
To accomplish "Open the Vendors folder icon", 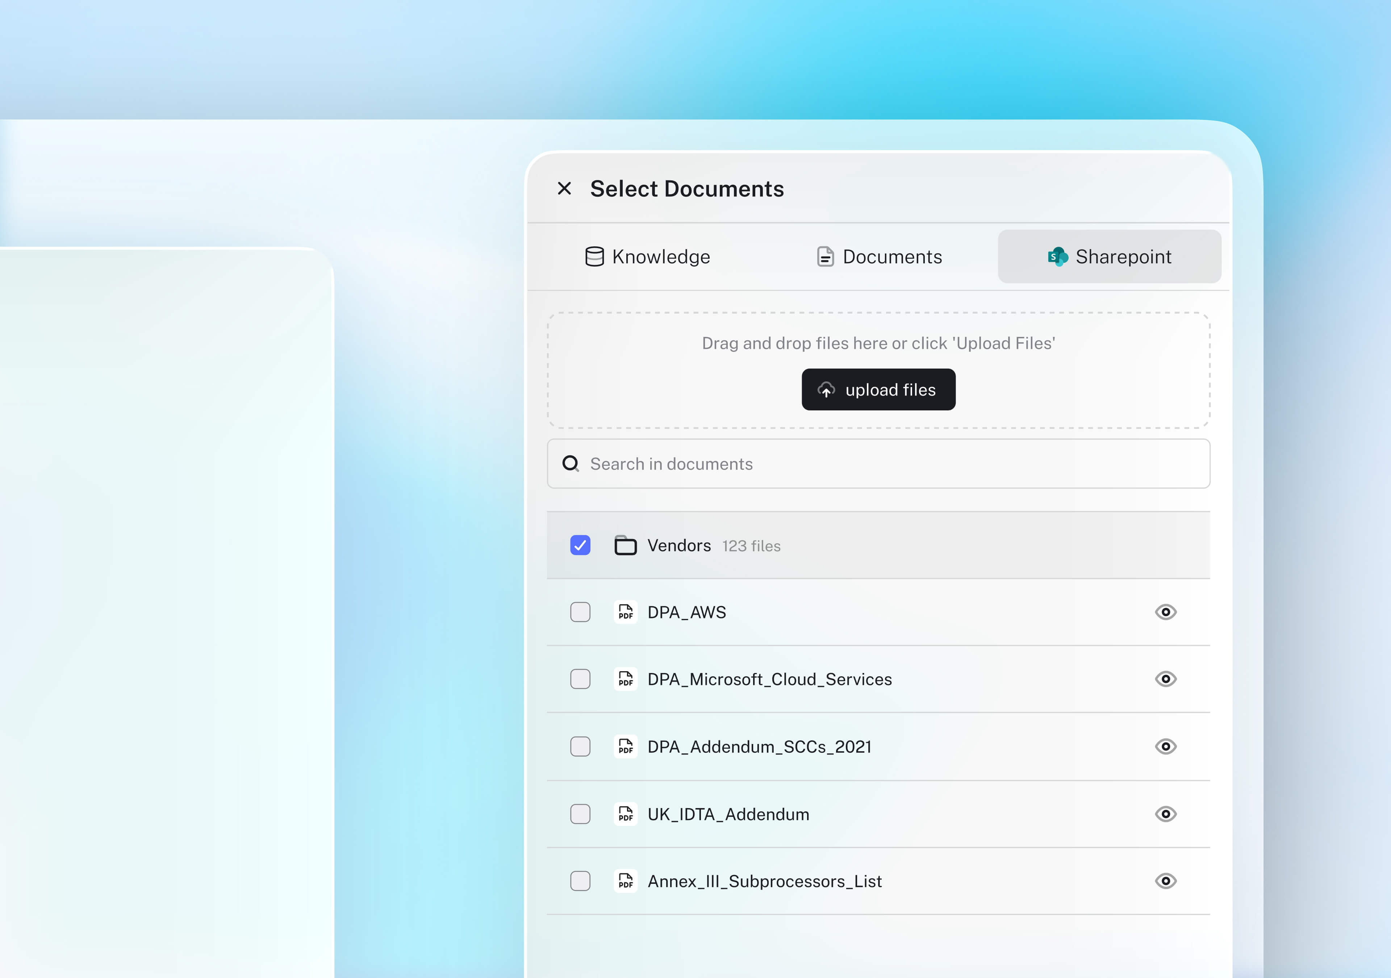I will (625, 546).
